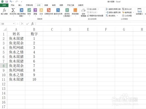Select cell A3 containing 鱼龙混杂
The height and width of the screenshot is (109, 146).
click(16, 43)
